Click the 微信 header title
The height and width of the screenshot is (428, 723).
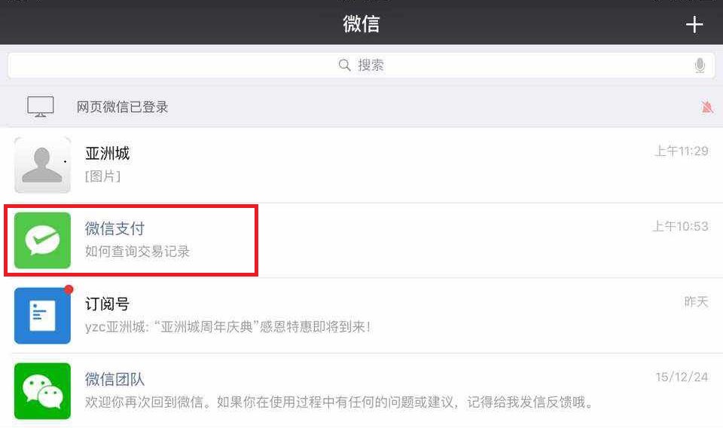(x=361, y=24)
